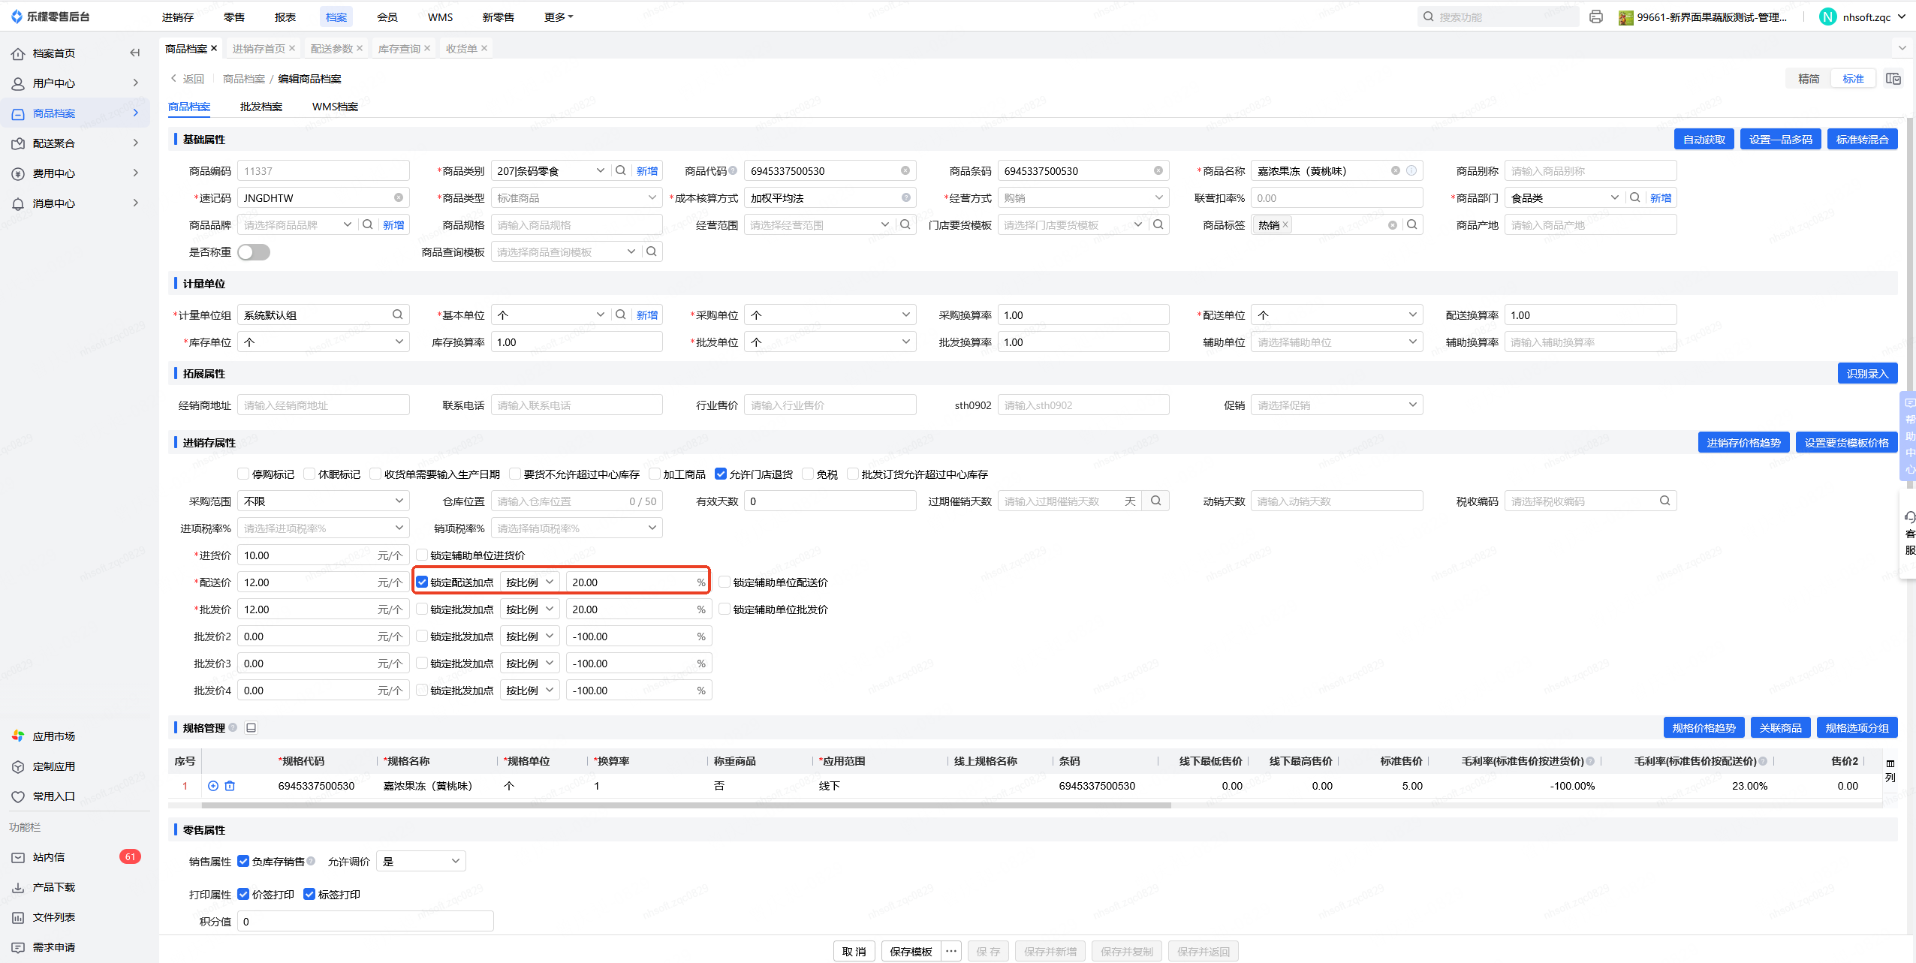
Task: Open the 采购范围 dropdown
Action: tap(323, 501)
